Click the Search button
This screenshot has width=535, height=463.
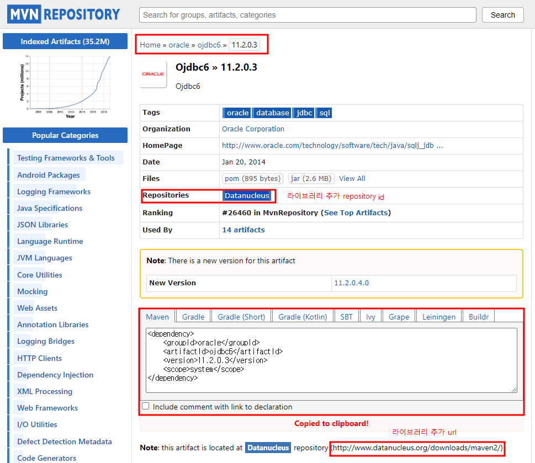(502, 15)
